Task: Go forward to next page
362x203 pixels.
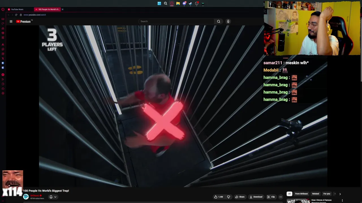Action: (12, 15)
